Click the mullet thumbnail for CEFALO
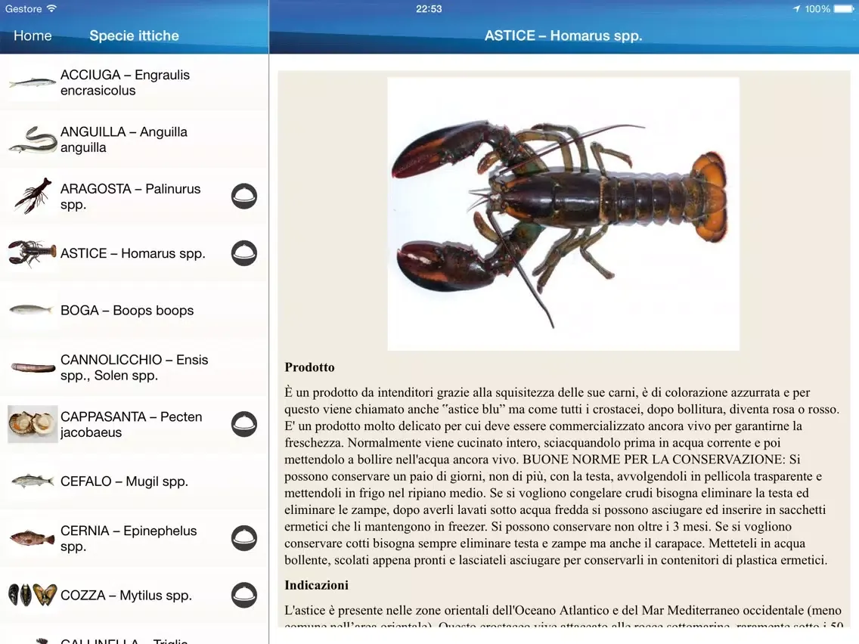This screenshot has height=644, width=859. point(33,481)
